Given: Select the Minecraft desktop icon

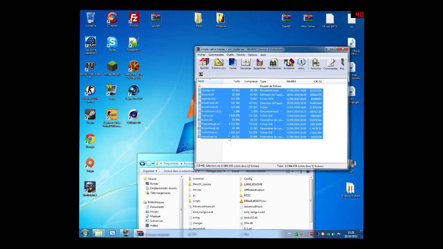Looking at the screenshot, I should (112, 68).
